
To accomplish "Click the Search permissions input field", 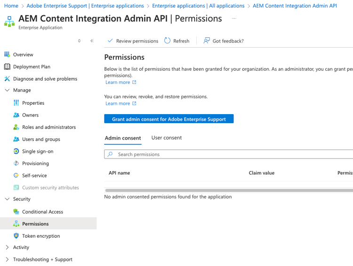I will [231, 154].
